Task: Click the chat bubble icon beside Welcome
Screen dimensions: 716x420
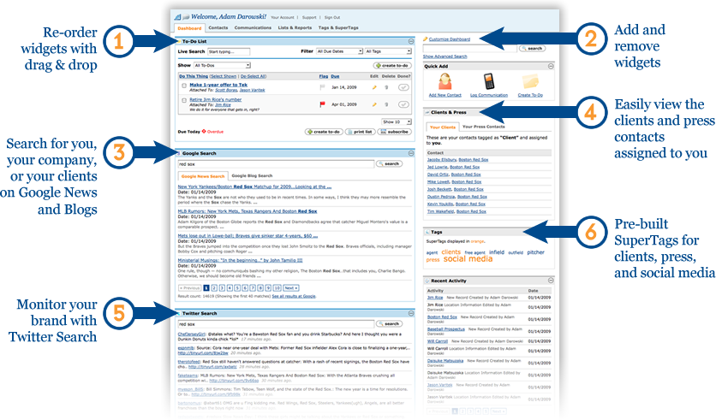Action: tap(186, 17)
